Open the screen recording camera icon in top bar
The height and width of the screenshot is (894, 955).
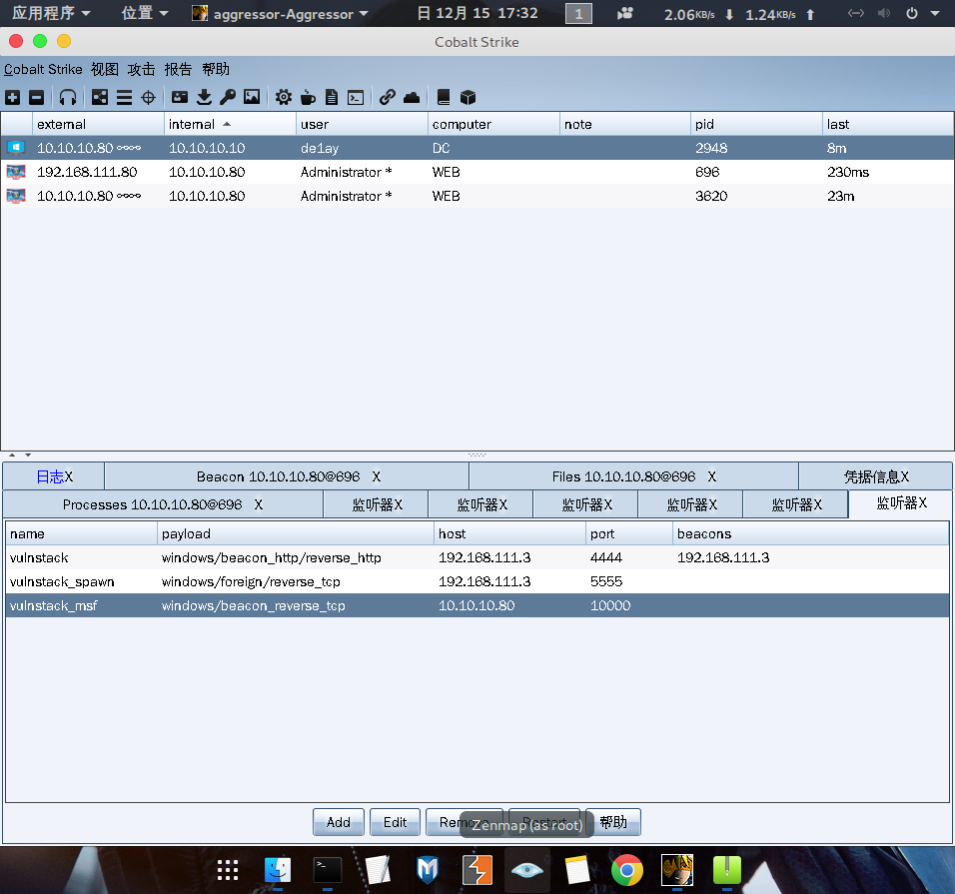pos(625,13)
